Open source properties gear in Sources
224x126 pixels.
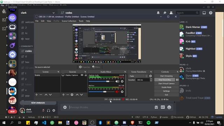coord(72,95)
